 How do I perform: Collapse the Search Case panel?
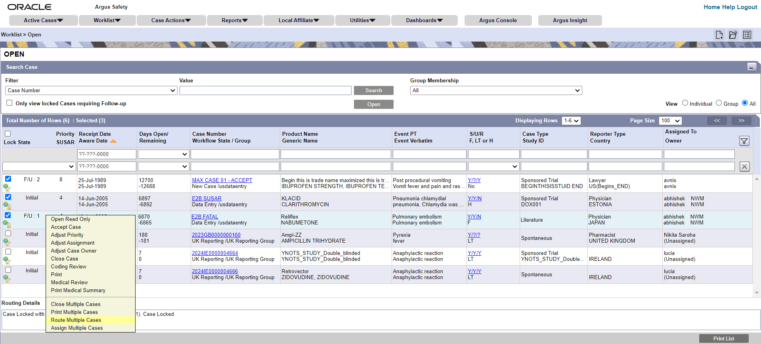click(x=751, y=67)
